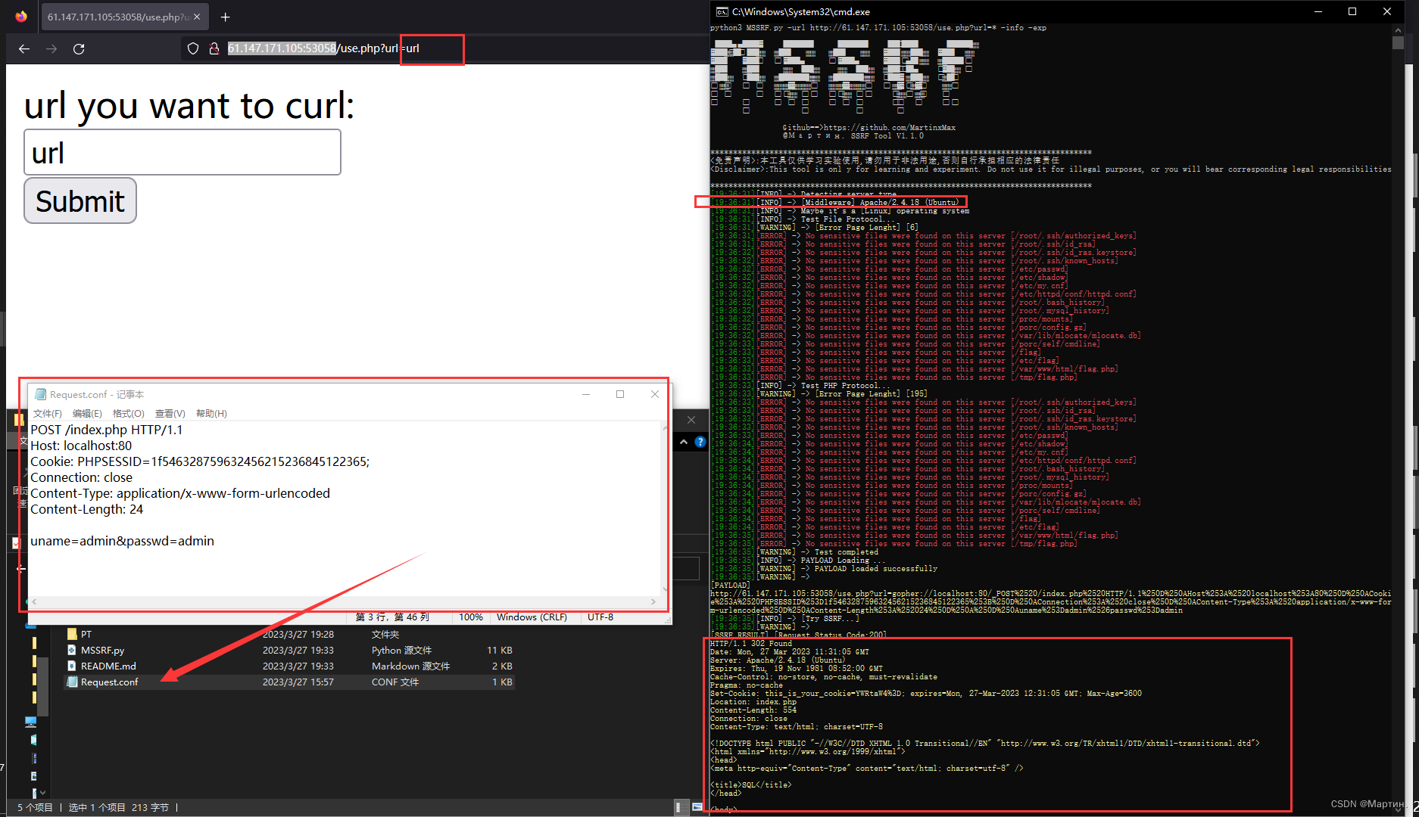Open the 查看(V) menu in Notepad
The width and height of the screenshot is (1419, 817).
click(169, 413)
